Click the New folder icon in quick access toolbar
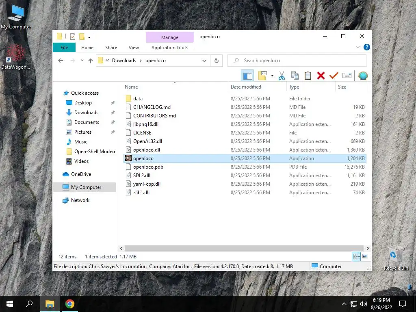Viewport: 416px width, 312px height. point(82,36)
